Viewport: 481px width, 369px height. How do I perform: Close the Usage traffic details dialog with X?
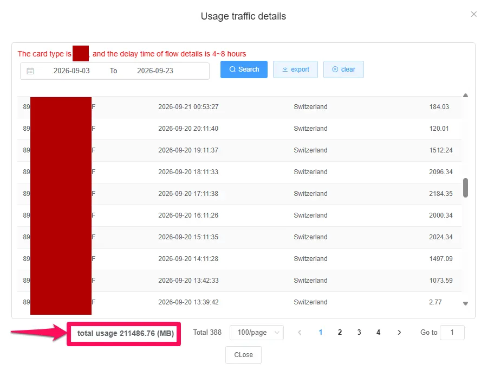click(473, 14)
